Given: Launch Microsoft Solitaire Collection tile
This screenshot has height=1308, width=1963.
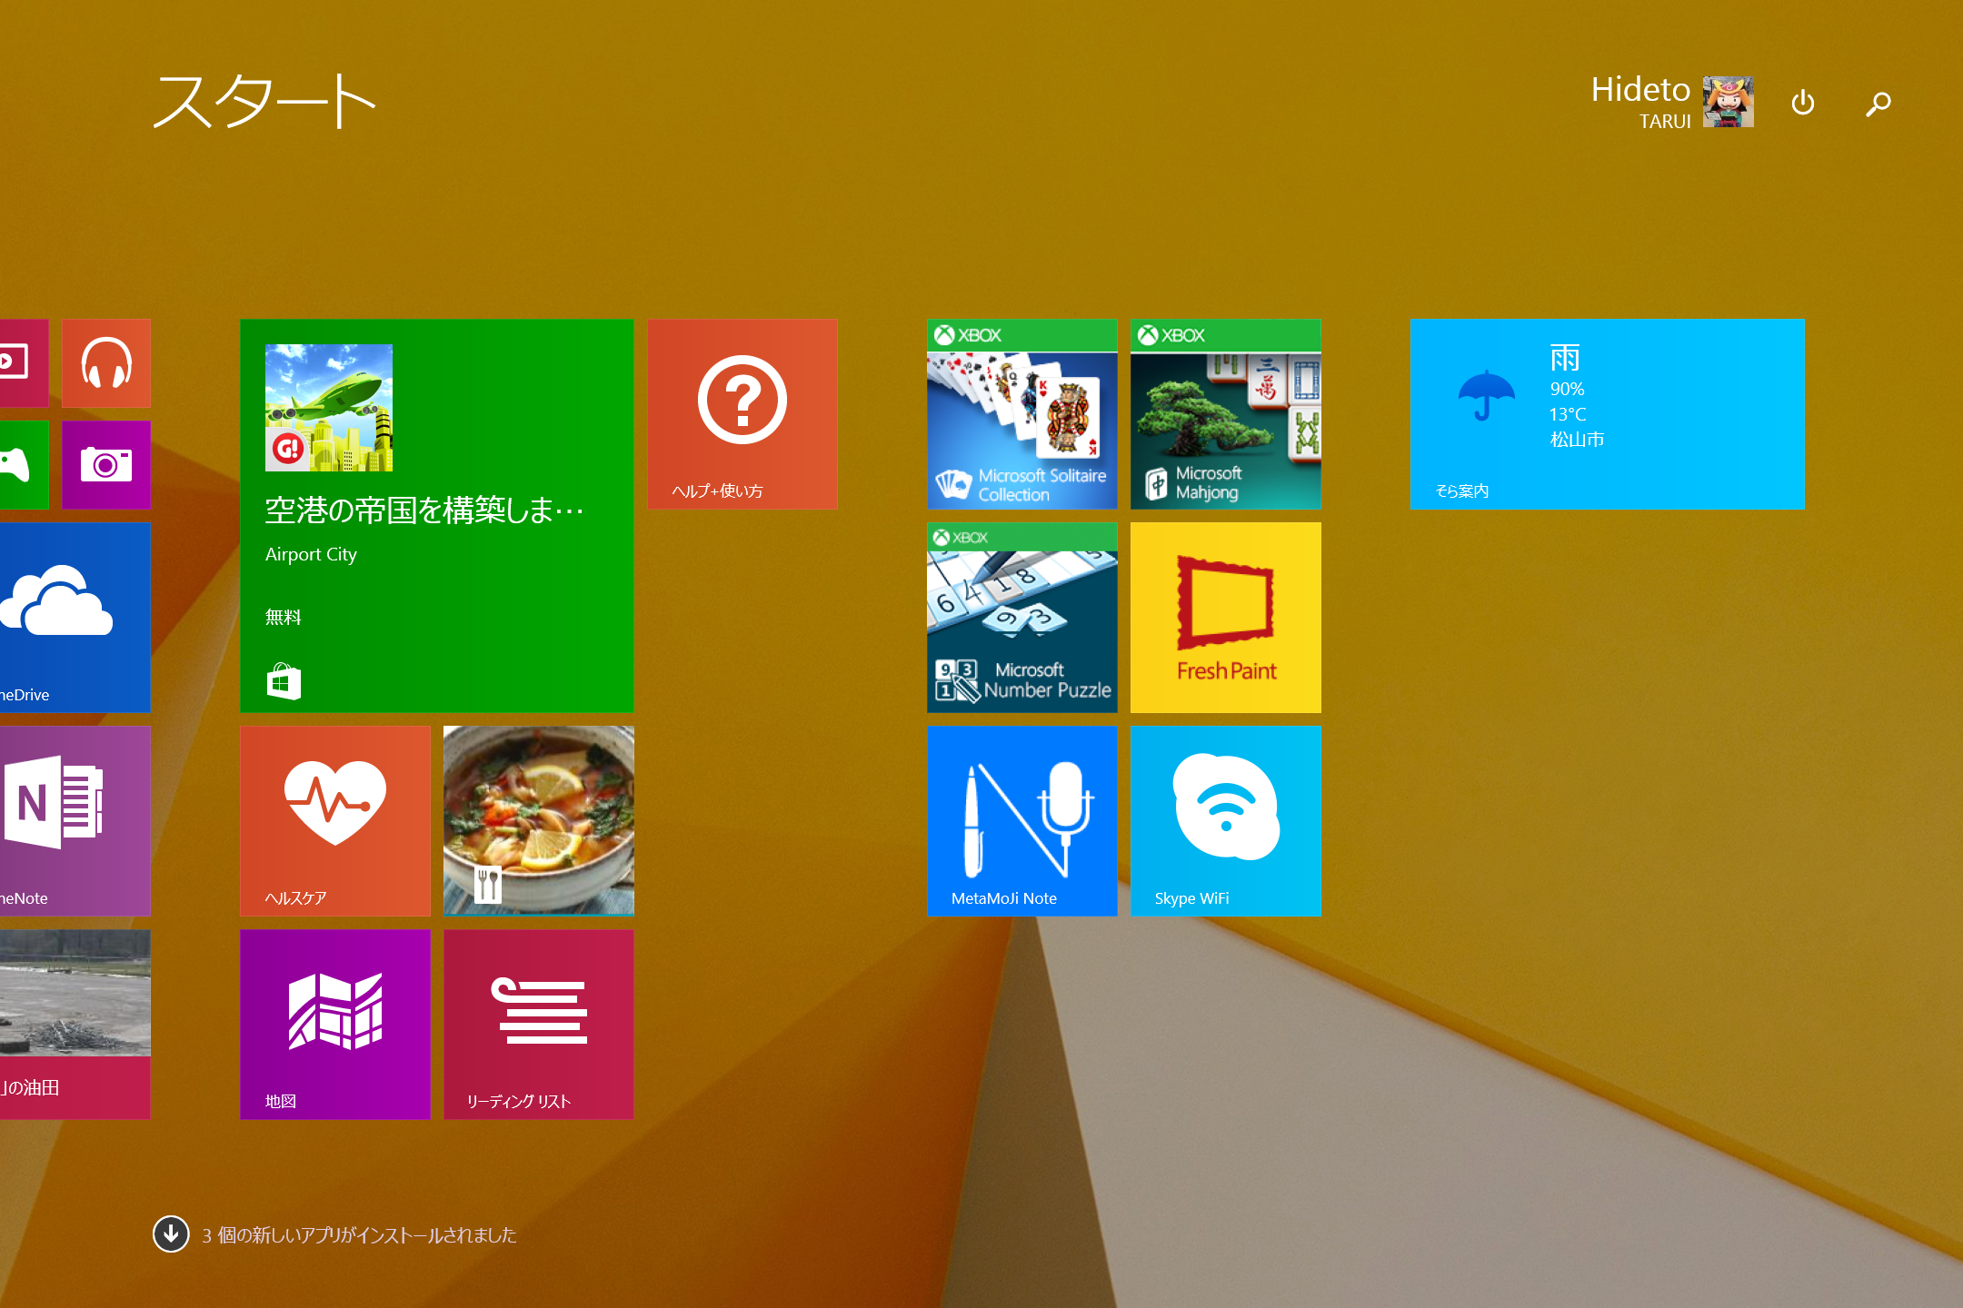Looking at the screenshot, I should tap(1021, 413).
